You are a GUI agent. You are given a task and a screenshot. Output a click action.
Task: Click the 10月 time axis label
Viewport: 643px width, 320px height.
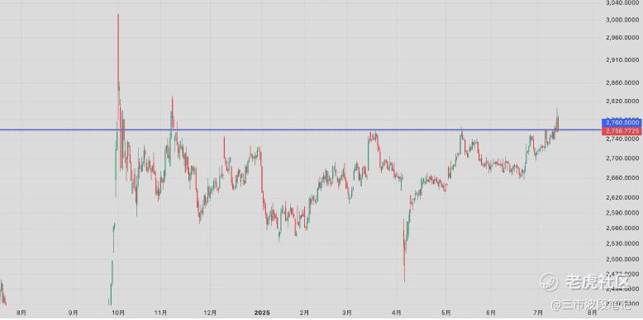[118, 313]
